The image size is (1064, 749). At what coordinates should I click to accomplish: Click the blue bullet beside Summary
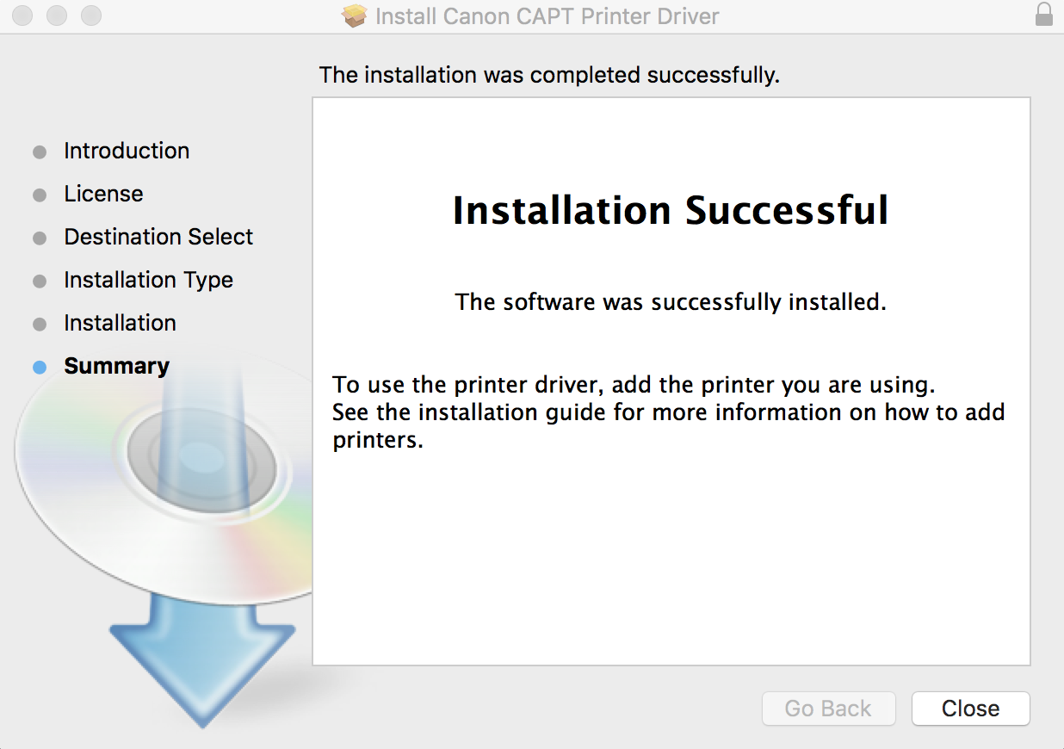coord(40,367)
